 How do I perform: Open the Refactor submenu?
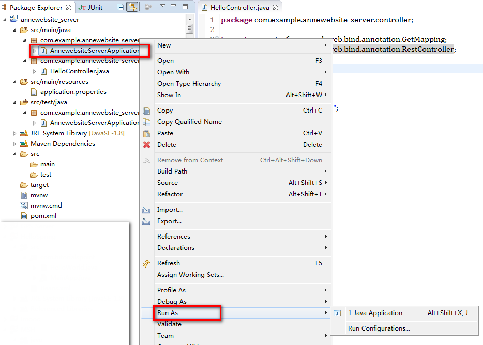tap(236, 194)
